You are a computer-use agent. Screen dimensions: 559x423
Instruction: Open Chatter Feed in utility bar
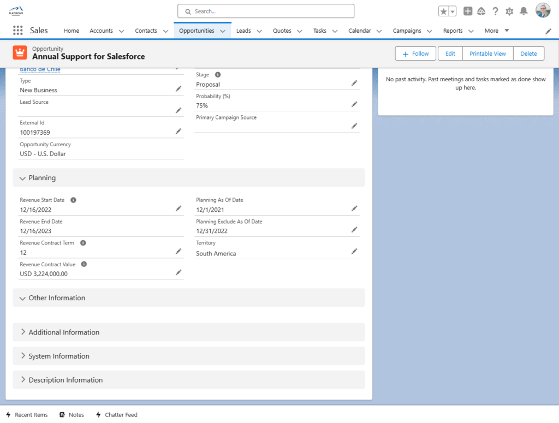[x=117, y=414]
